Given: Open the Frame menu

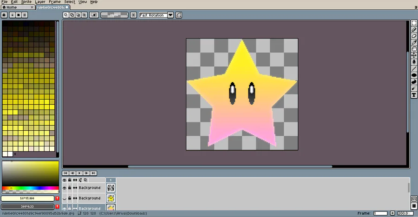Looking at the screenshot, I should tap(55, 2).
